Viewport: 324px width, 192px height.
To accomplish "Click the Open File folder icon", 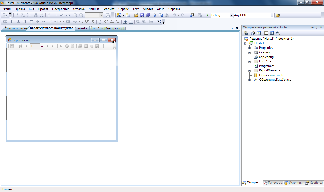I will (x=136, y=15).
